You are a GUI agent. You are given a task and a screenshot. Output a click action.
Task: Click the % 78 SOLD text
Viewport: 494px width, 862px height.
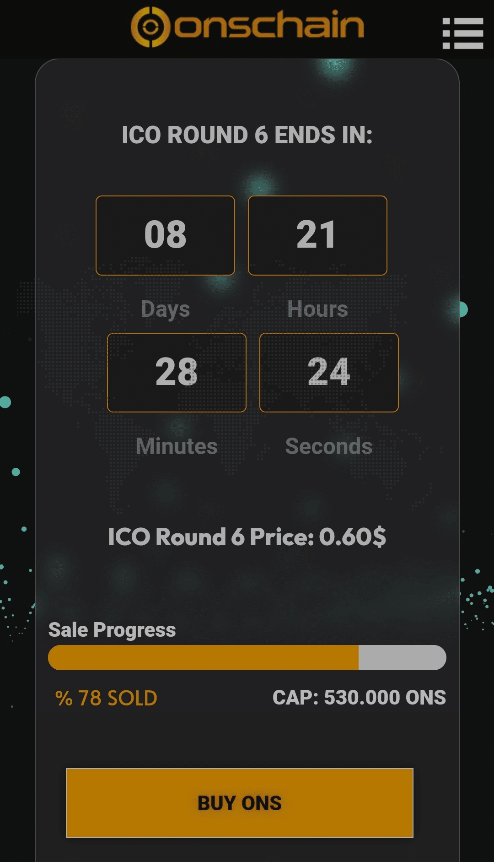[x=106, y=698]
